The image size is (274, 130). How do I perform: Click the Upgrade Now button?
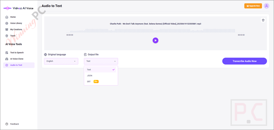(x=253, y=6)
